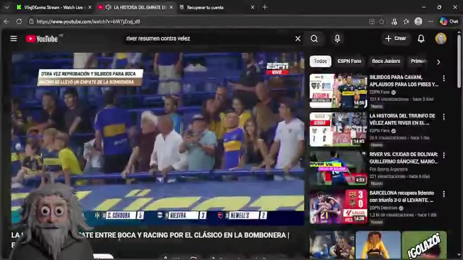Open options for RIVER VS. CIUDAD DE BOLIVAR video
Image resolution: width=463 pixels, height=260 pixels.
[444, 155]
